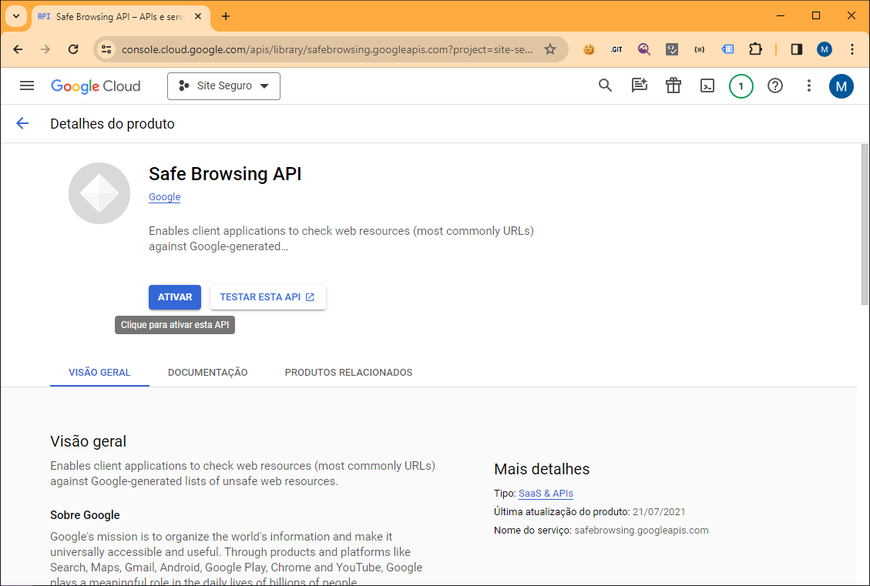Image resolution: width=870 pixels, height=586 pixels.
Task: Open the Help question mark menu
Action: [x=774, y=86]
